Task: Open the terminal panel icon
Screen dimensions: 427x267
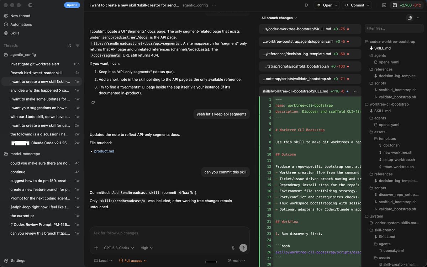Action: 383,5
